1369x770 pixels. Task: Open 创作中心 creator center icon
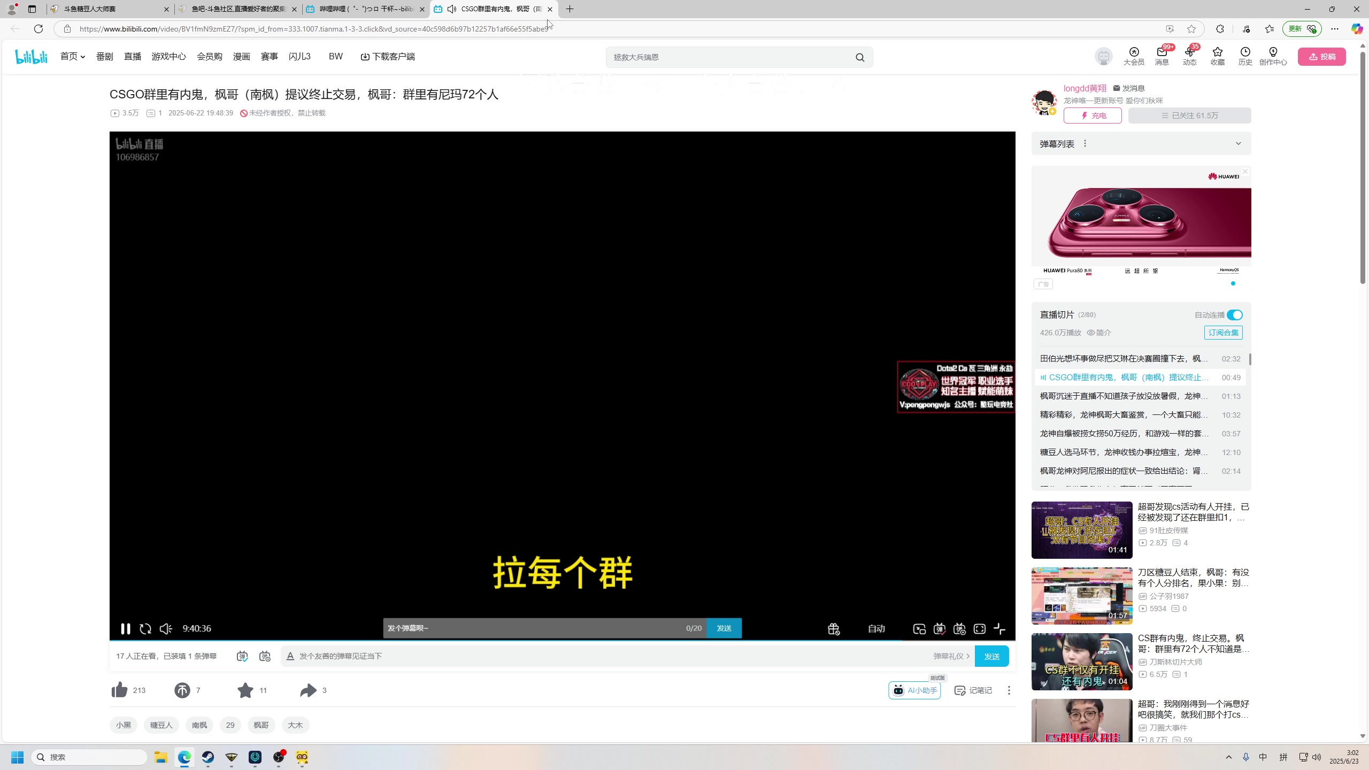point(1273,56)
